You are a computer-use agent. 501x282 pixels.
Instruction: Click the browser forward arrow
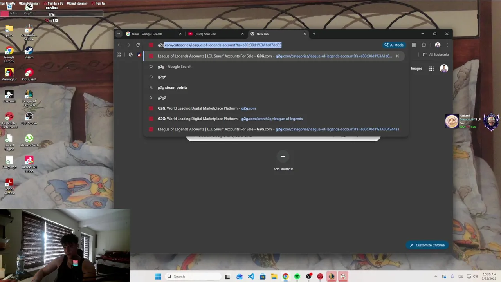(x=128, y=45)
